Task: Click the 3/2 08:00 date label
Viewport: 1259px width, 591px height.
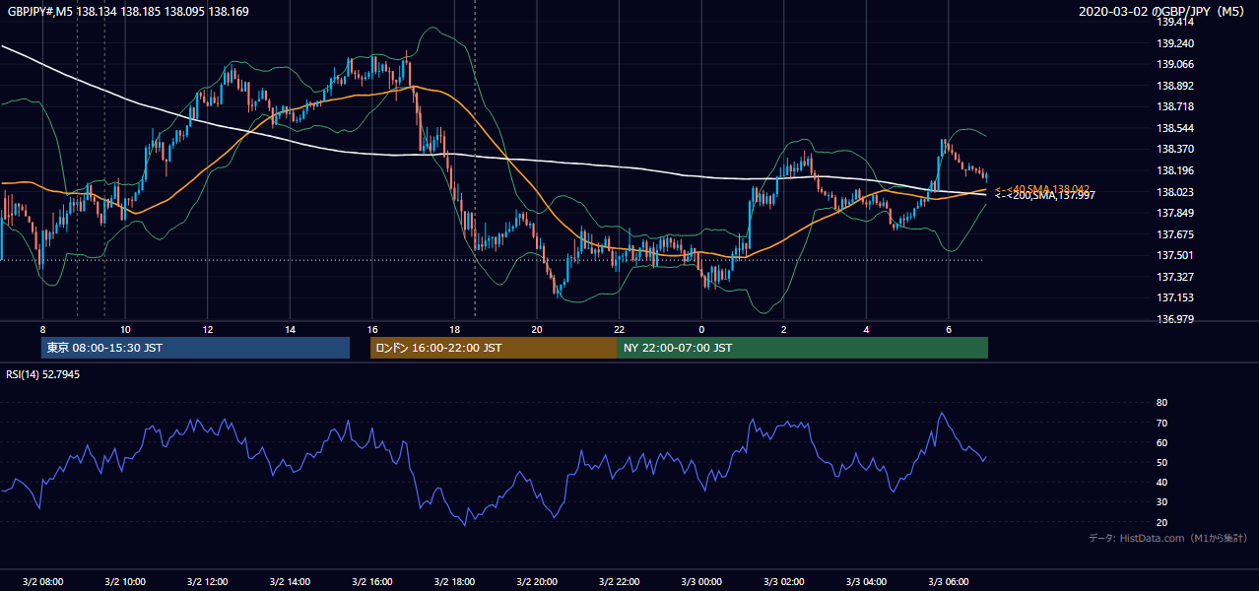Action: [42, 582]
